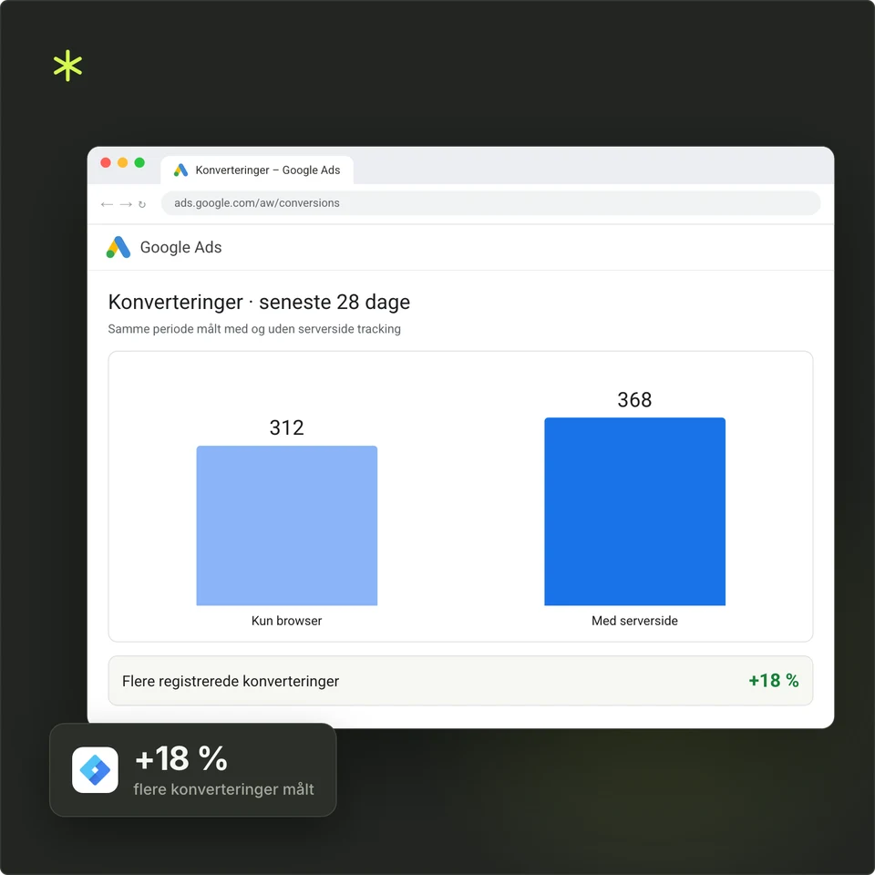Image resolution: width=875 pixels, height=875 pixels.
Task: Click the Med serverside label
Action: (634, 621)
